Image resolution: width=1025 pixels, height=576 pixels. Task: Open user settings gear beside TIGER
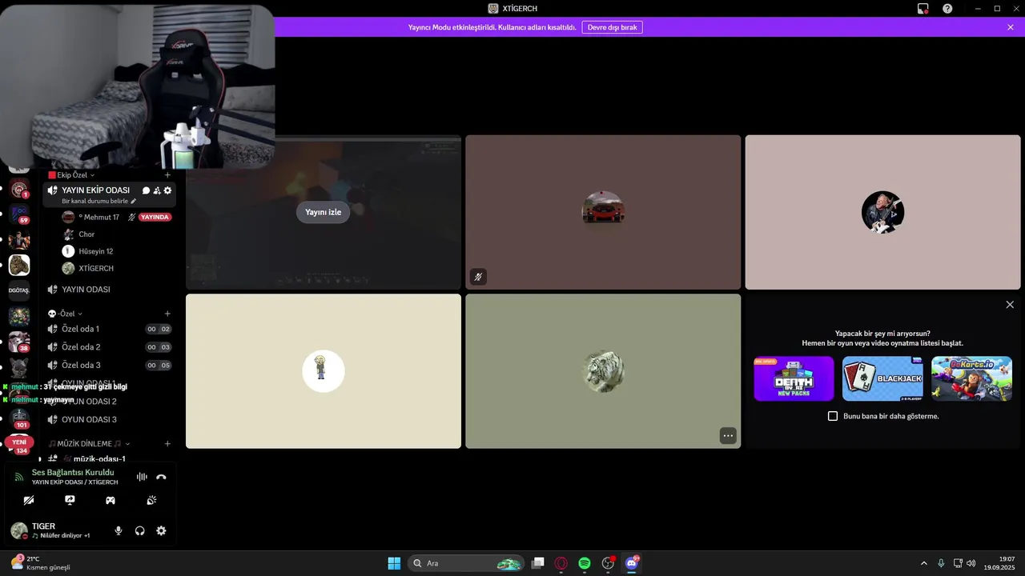click(x=161, y=530)
